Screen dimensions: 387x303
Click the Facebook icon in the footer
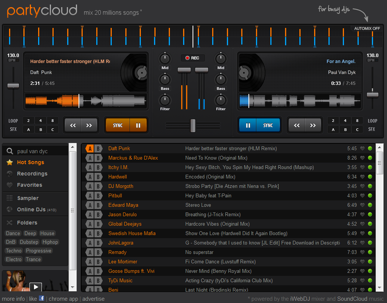[42, 298]
